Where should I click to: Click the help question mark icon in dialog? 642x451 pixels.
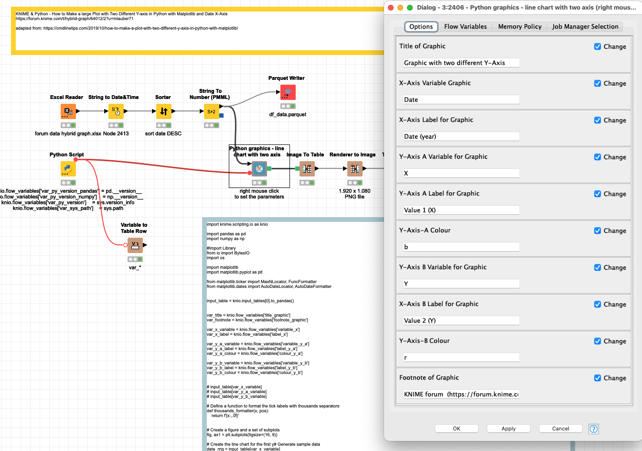coord(593,429)
